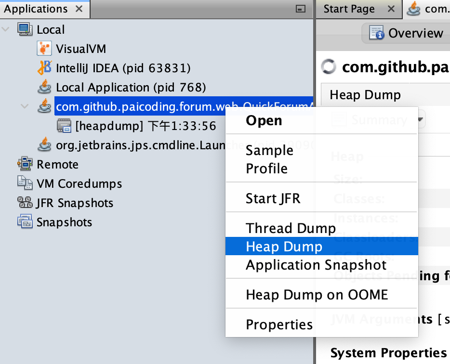Click the Remote hosts icon
This screenshot has height=364, width=450.
25,164
